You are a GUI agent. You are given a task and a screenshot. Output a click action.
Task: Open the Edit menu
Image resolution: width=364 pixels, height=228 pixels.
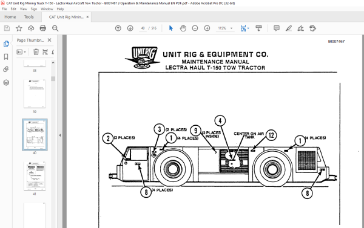coord(13,9)
